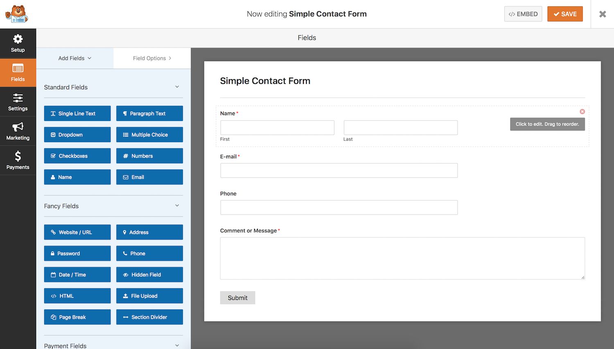The image size is (614, 349).
Task: Switch to the Add Fields tab
Action: click(x=74, y=58)
